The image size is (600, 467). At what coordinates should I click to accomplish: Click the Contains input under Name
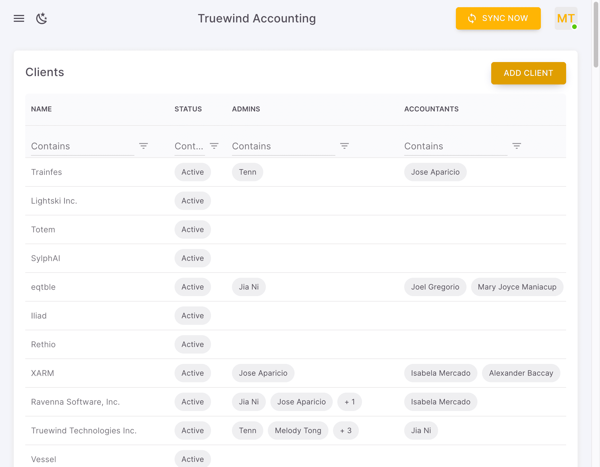pos(80,146)
